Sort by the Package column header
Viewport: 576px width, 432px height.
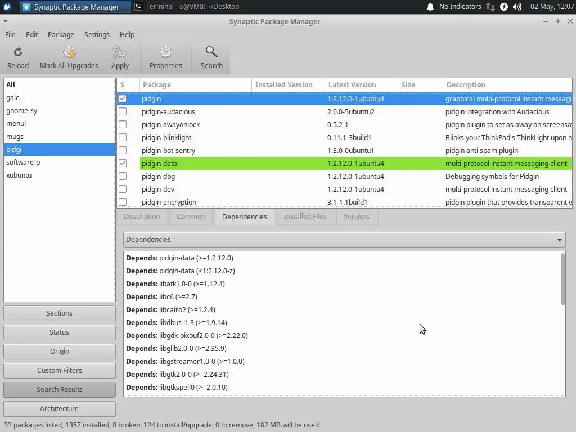pos(195,85)
